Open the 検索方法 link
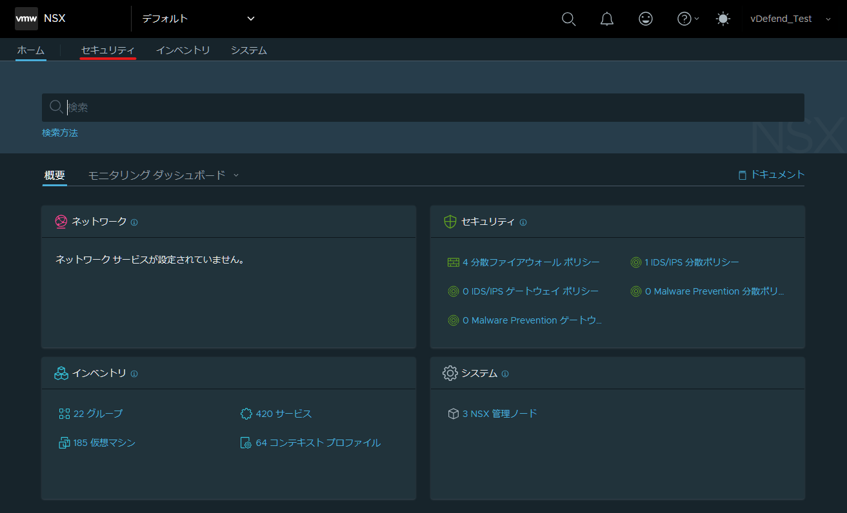Viewport: 847px width, 513px height. click(x=60, y=133)
